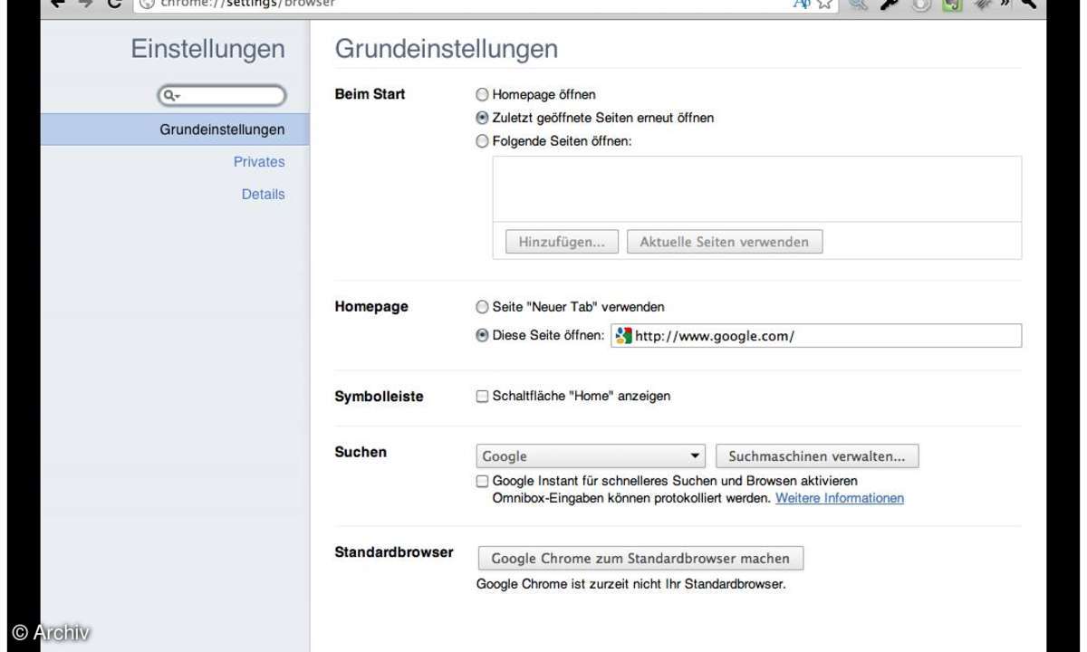This screenshot has width=1087, height=652.
Task: Choose Seite "Neuer Tab" verwenden
Action: pyautogui.click(x=483, y=307)
